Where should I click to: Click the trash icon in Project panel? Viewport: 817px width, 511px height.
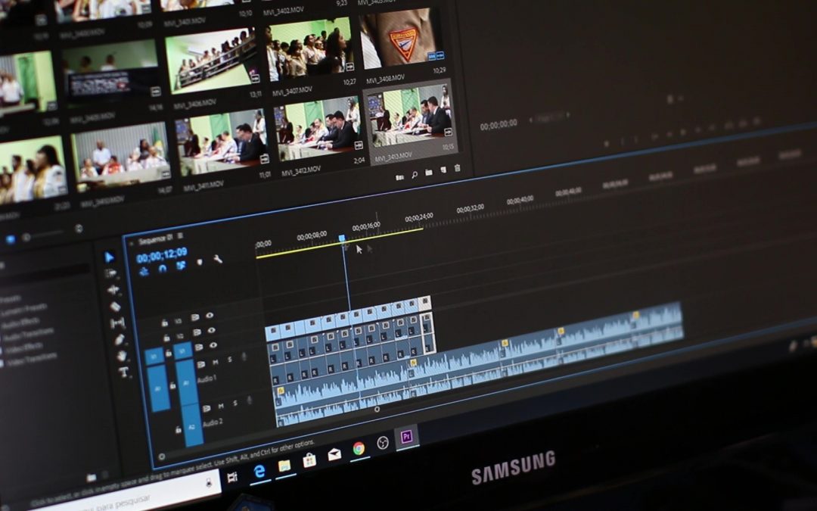457,169
